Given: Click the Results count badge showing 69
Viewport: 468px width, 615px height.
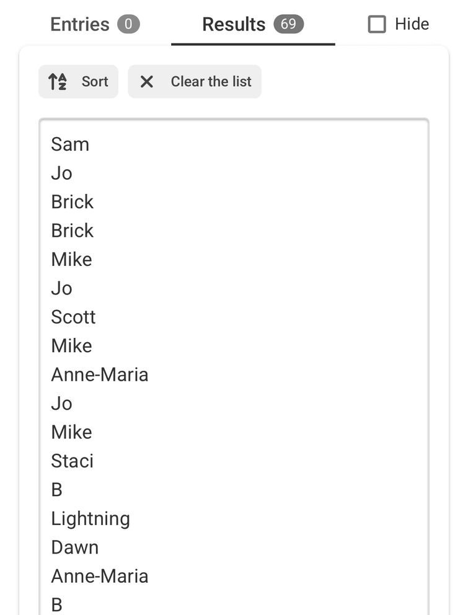Looking at the screenshot, I should (289, 25).
